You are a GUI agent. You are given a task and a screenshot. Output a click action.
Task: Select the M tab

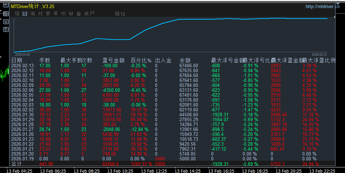click(x=71, y=14)
